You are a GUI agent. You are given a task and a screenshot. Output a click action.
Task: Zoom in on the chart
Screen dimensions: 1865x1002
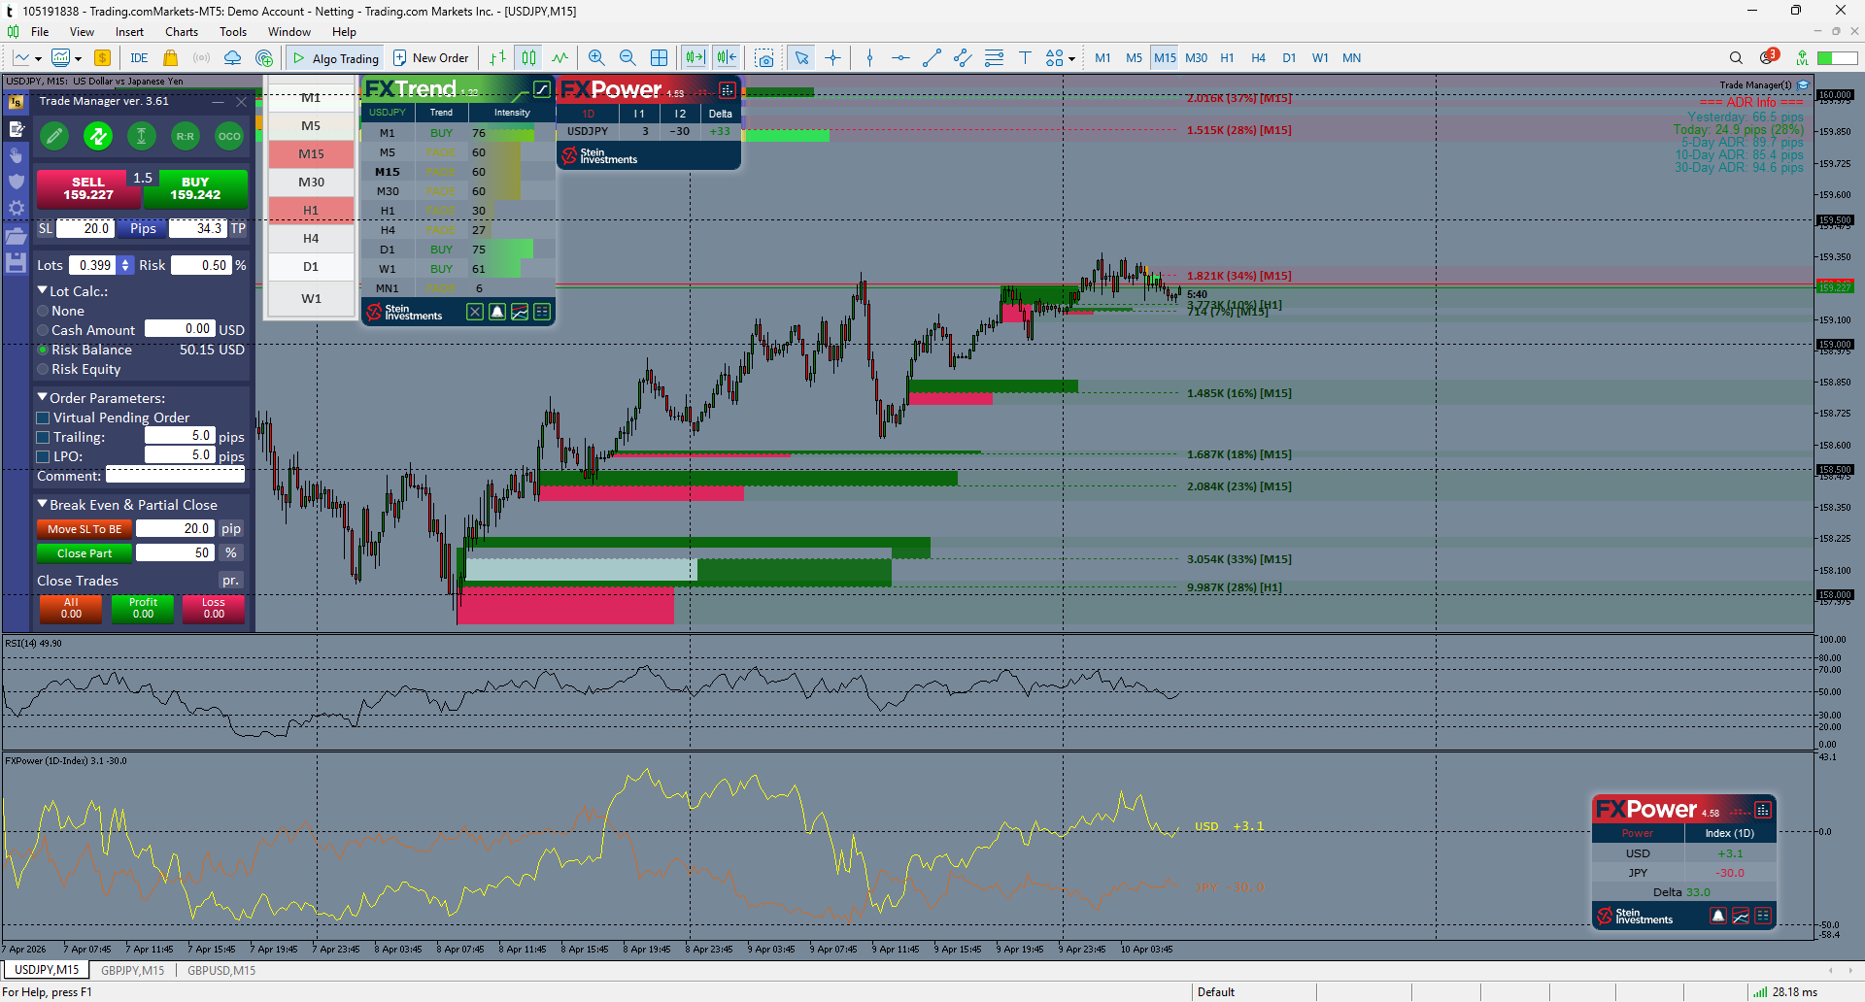[x=596, y=58]
